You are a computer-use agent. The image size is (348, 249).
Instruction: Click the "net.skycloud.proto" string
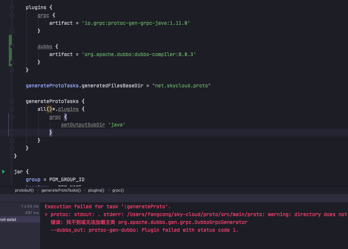point(181,85)
